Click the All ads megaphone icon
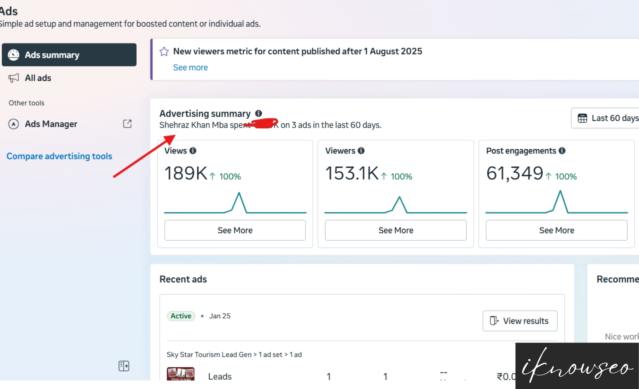639x389 pixels. 13,78
